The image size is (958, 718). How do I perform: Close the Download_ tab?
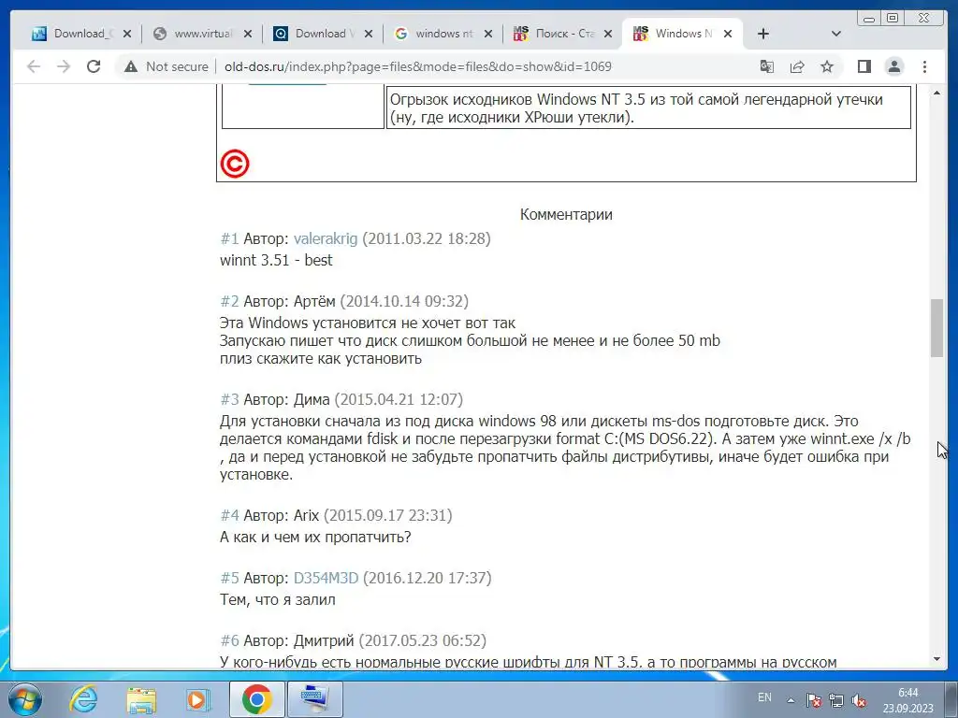127,34
